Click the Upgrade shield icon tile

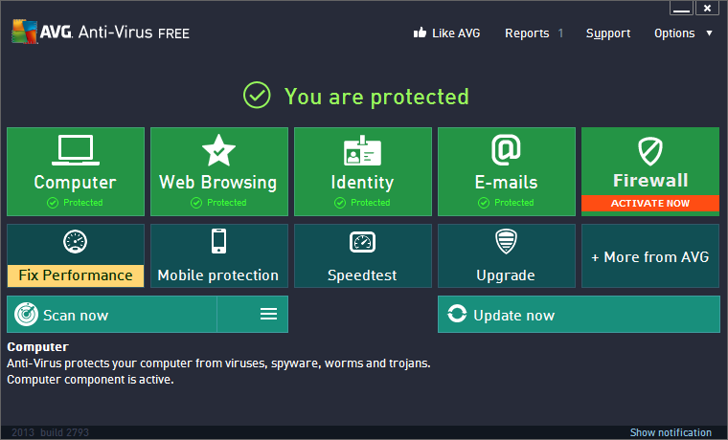(x=506, y=241)
